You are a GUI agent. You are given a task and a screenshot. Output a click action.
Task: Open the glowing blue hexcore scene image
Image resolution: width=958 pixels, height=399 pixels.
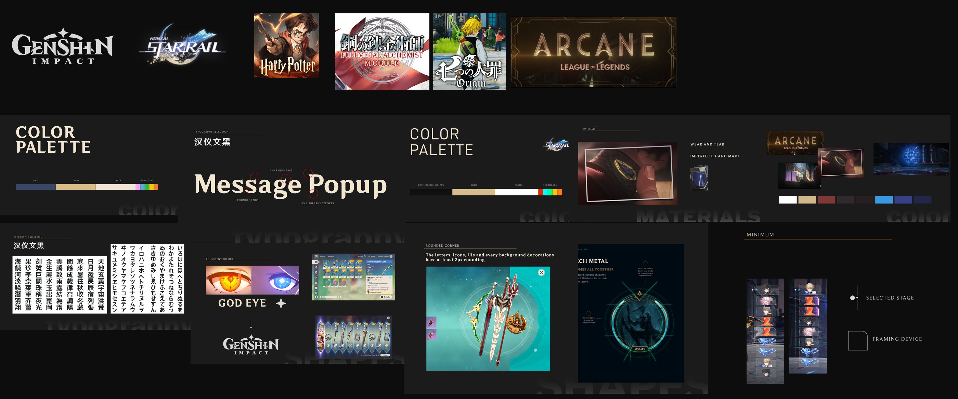[x=911, y=159]
